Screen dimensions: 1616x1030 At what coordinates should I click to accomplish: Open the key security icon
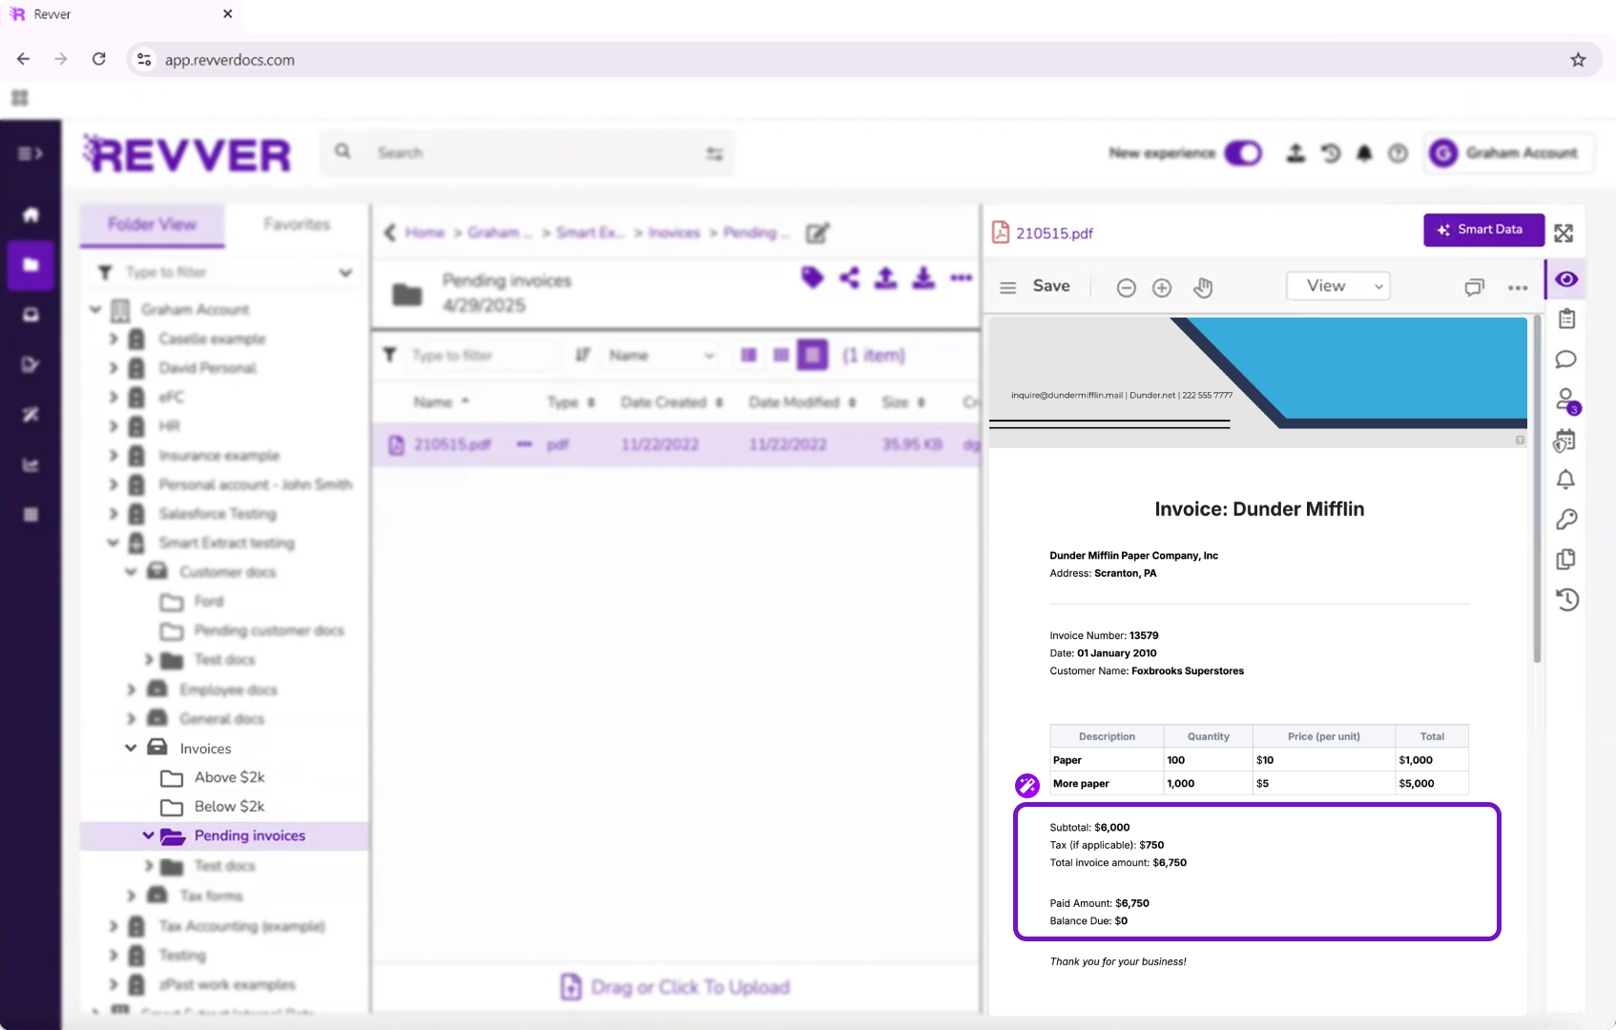[x=1566, y=520]
